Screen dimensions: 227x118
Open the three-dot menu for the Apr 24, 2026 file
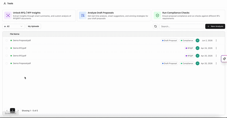point(216,48)
